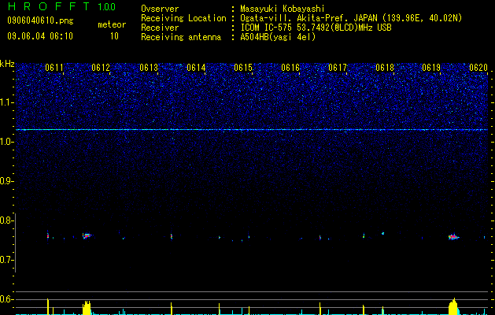Select the 0617 time label
This screenshot has width=495, height=315.
pyautogui.click(x=338, y=68)
